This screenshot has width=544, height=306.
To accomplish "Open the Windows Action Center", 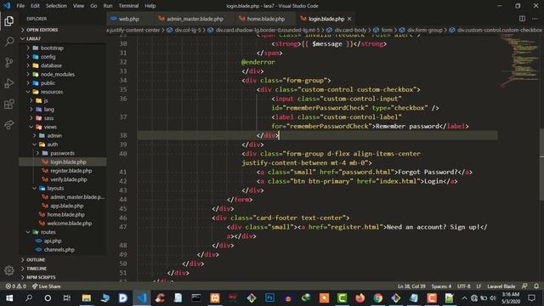I will [x=531, y=298].
